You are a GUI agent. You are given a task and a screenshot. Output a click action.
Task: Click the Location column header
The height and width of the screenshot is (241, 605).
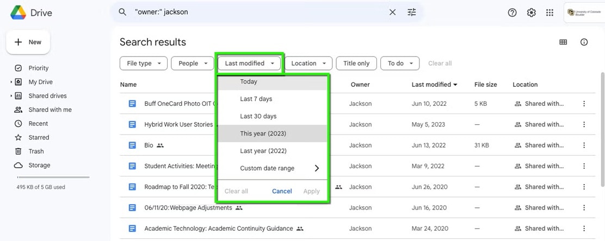pyautogui.click(x=525, y=85)
